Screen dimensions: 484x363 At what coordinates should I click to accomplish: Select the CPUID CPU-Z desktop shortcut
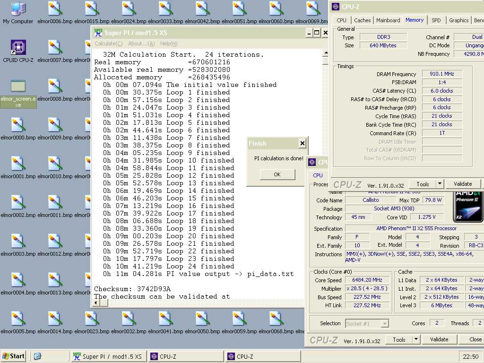pos(18,51)
